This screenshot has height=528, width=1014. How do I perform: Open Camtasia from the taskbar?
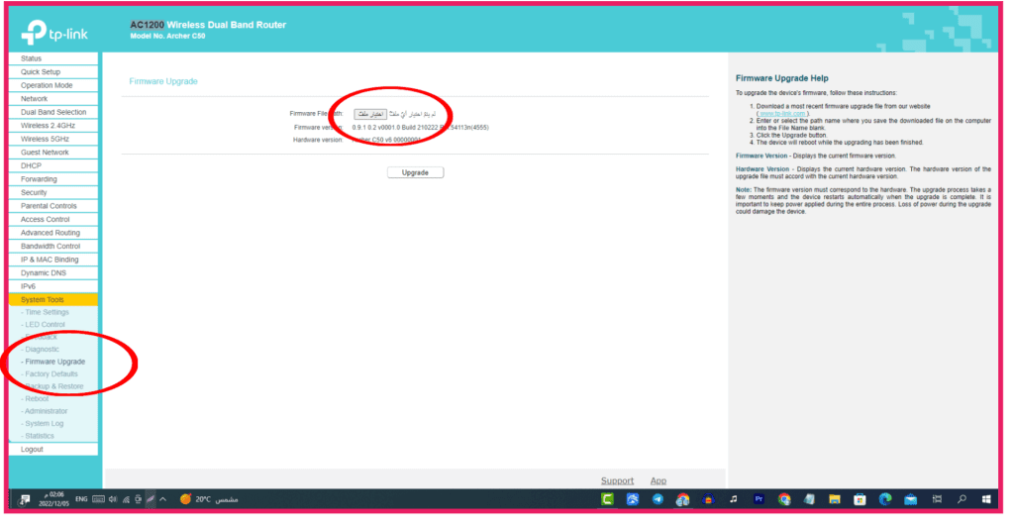click(x=607, y=499)
